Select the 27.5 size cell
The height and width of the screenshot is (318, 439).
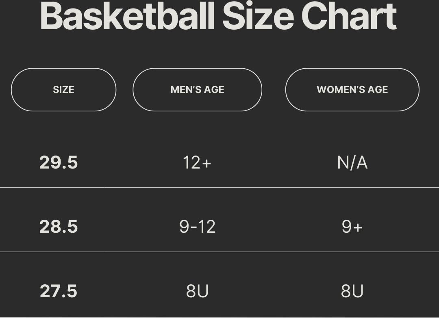tap(59, 291)
